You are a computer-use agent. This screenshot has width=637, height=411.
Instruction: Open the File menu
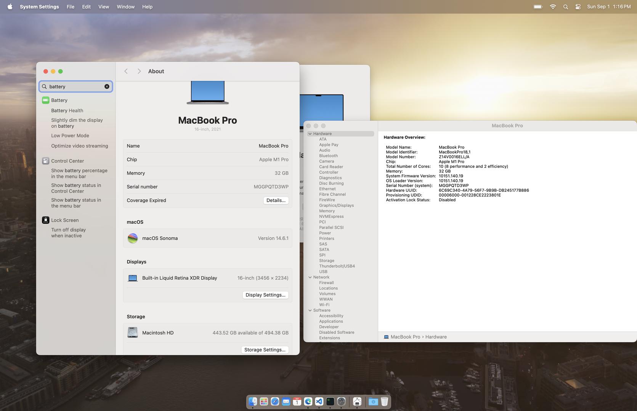[71, 6]
